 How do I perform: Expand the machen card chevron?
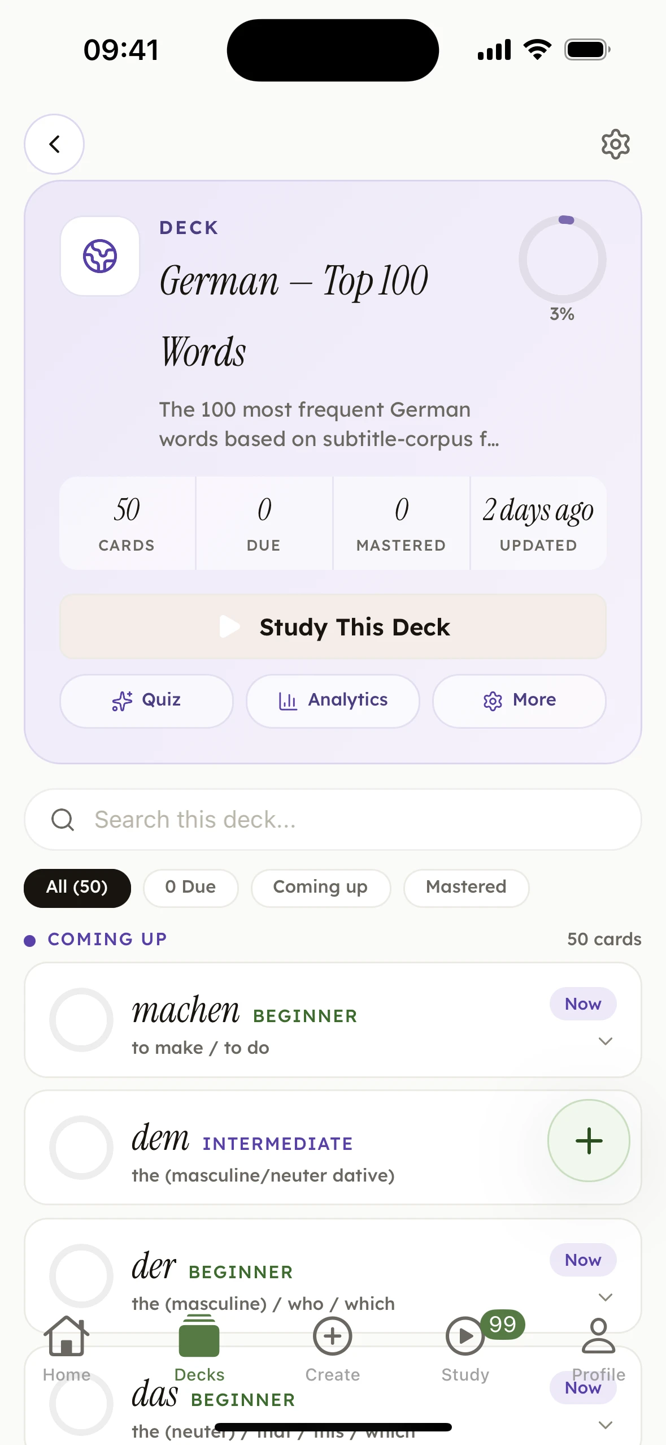coord(606,1041)
